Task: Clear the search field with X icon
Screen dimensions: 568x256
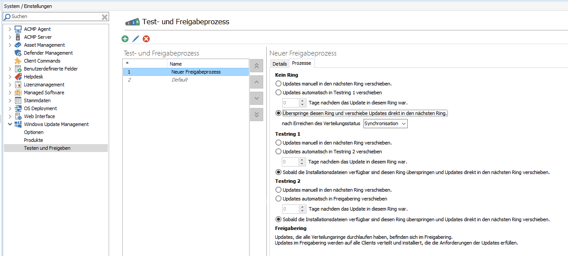Action: click(105, 17)
